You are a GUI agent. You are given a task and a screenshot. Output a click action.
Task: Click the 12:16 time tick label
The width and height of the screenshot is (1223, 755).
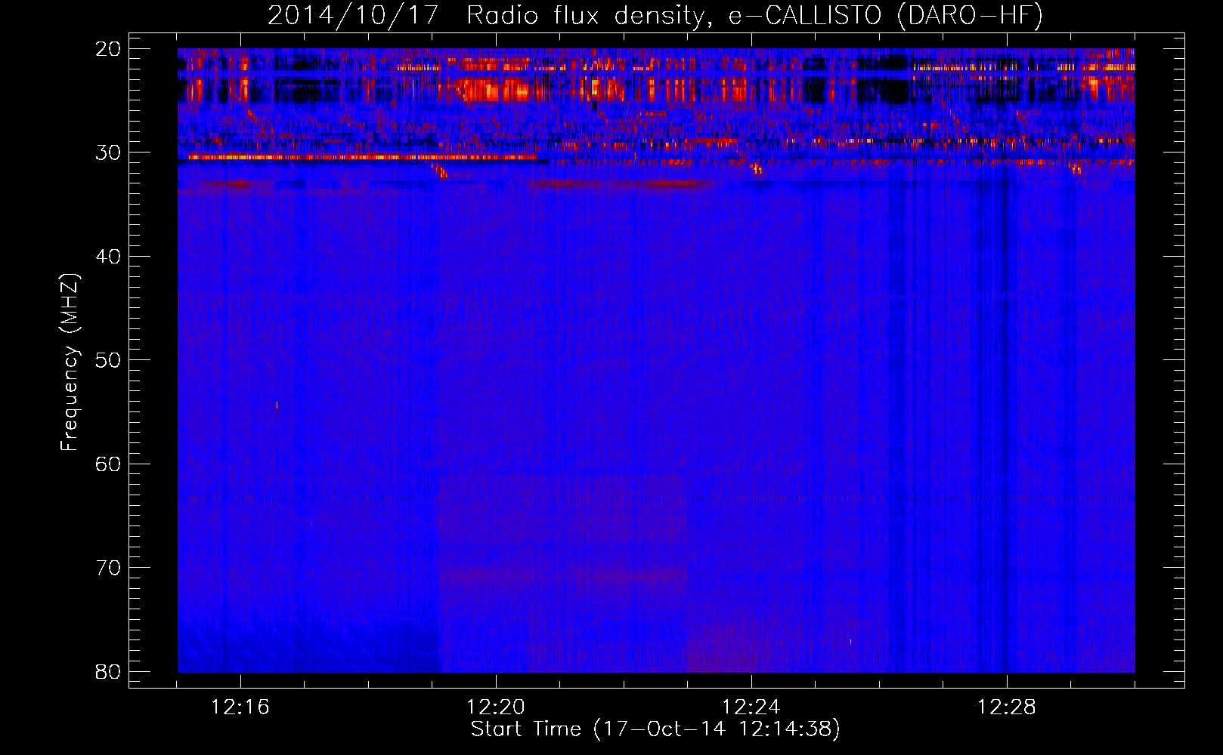click(240, 707)
